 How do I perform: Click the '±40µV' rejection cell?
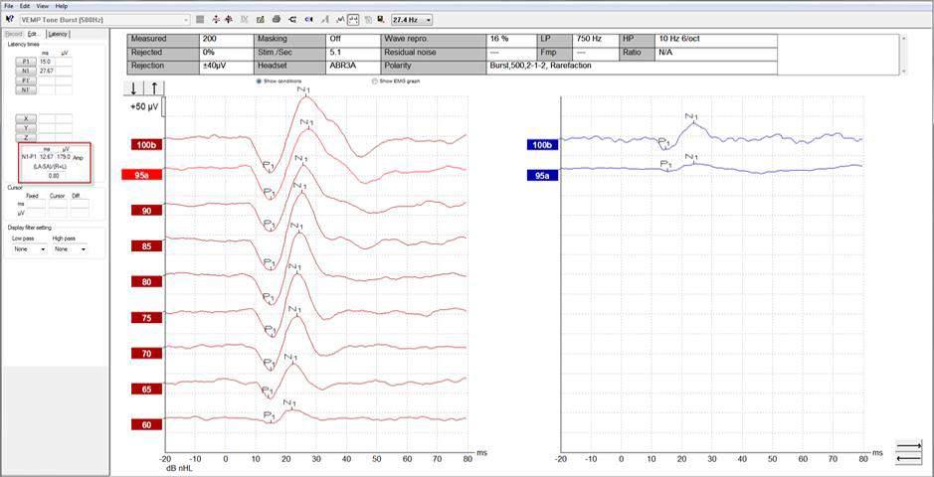227,66
